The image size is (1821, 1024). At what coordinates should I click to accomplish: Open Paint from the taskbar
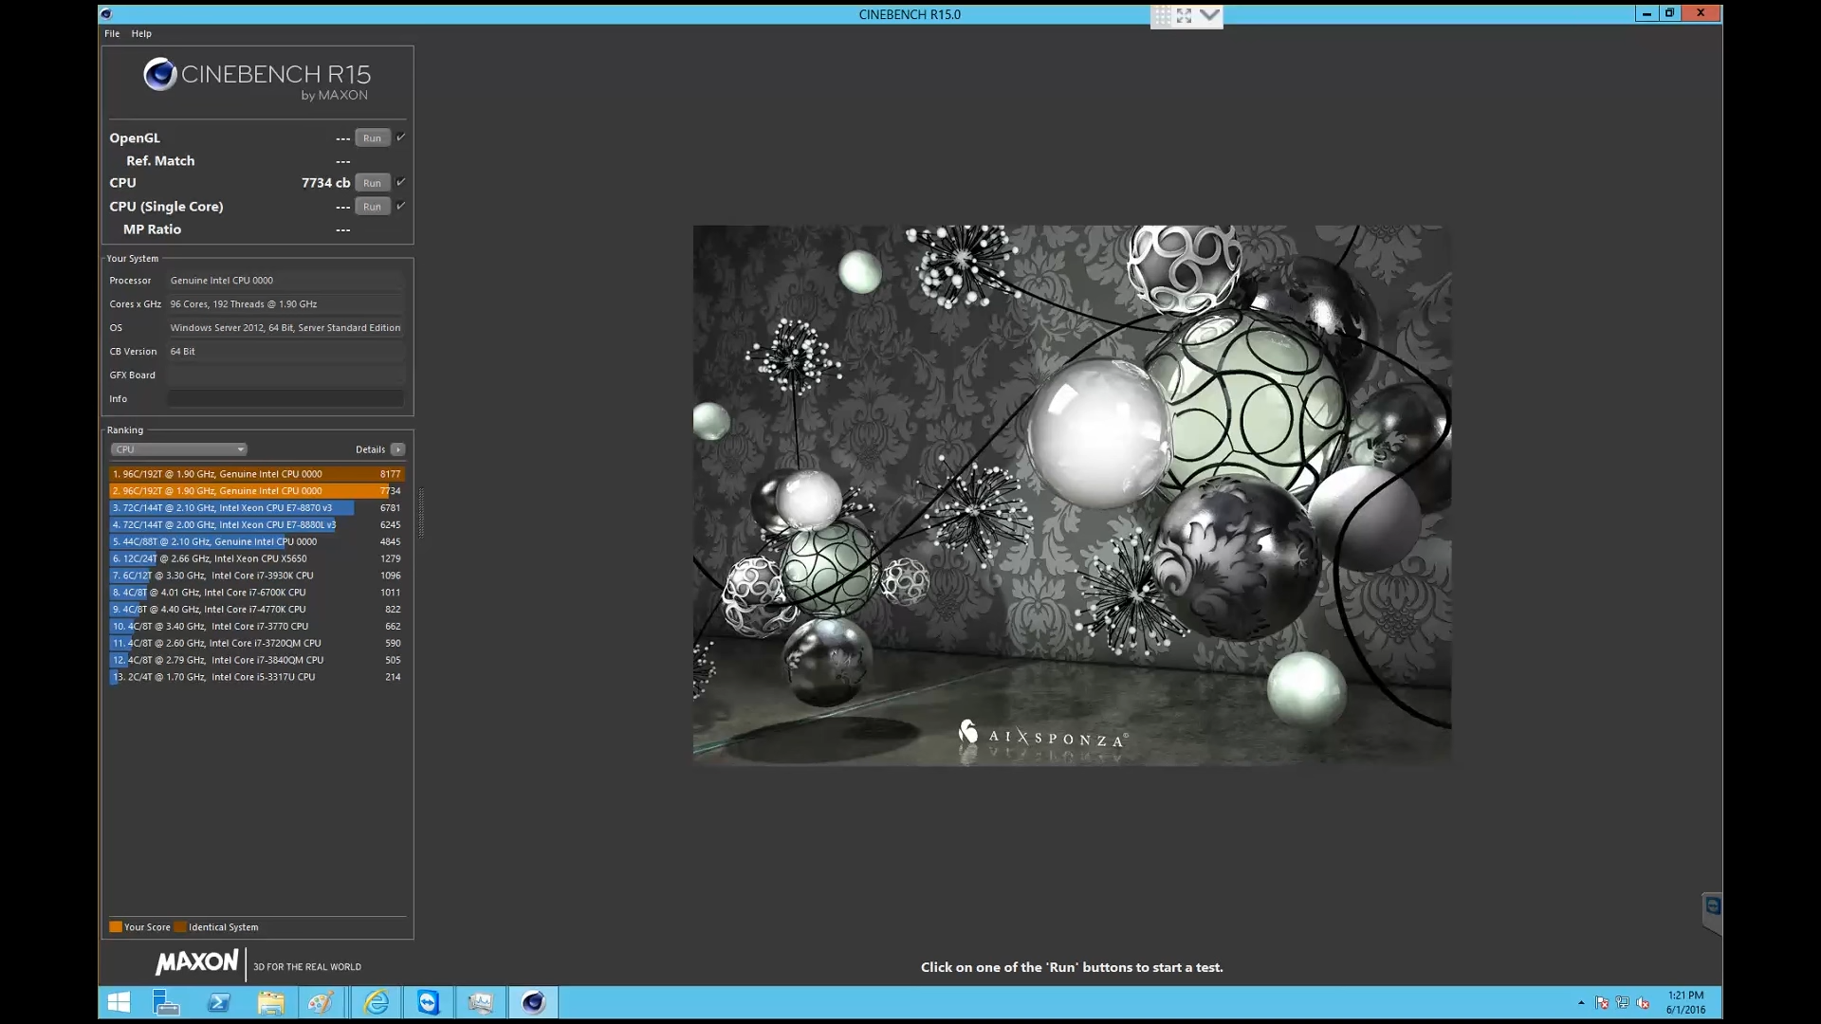click(x=321, y=1002)
